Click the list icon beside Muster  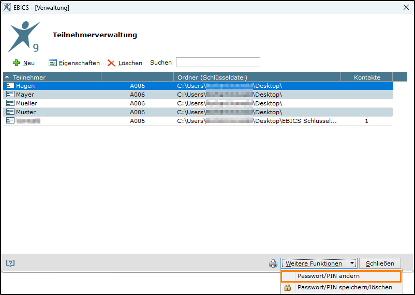click(10, 112)
